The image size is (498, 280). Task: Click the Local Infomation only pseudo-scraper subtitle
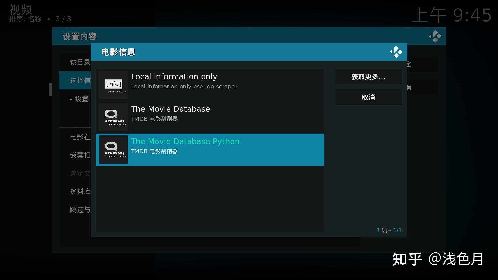184,87
